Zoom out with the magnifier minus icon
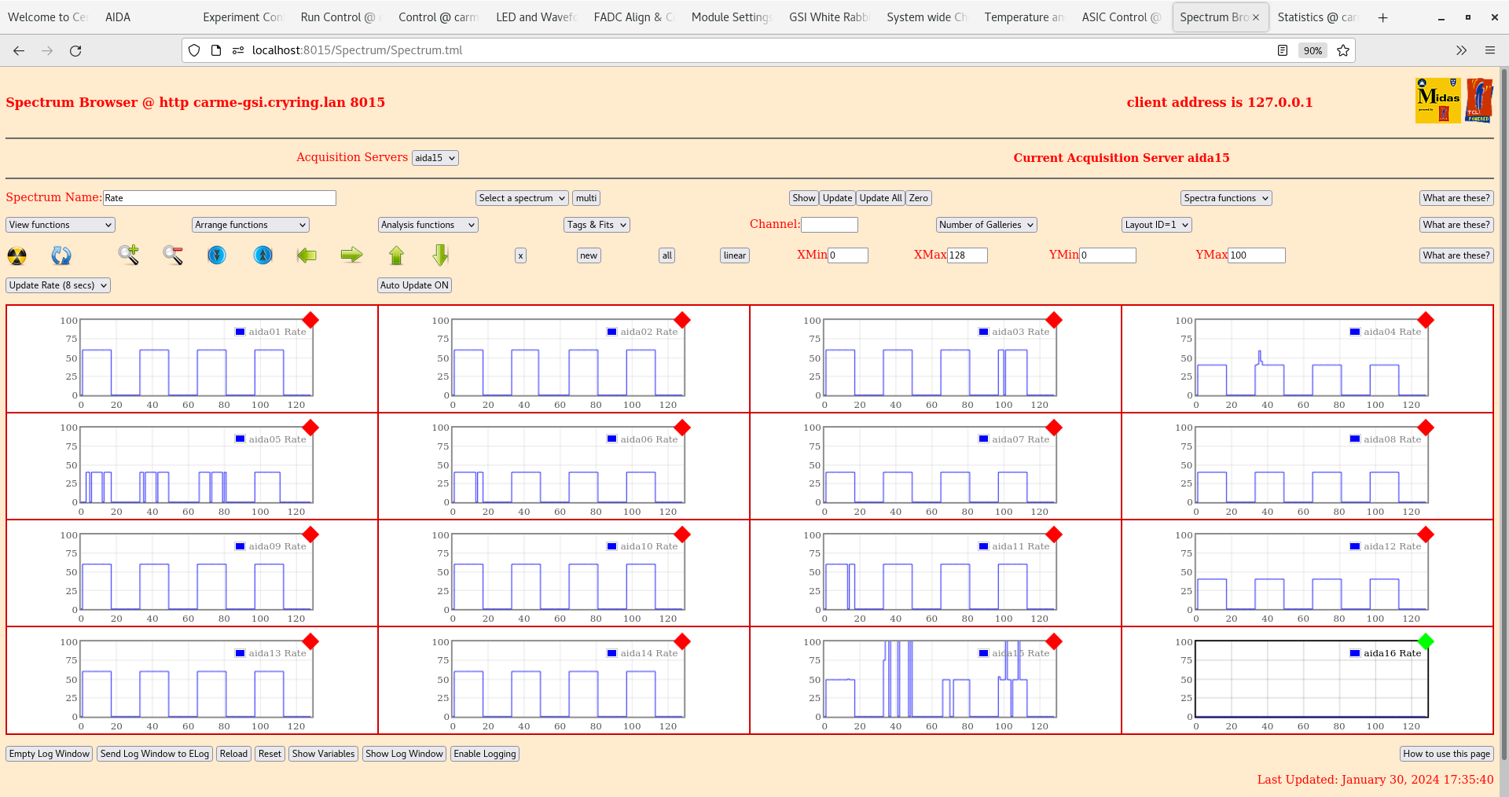Image resolution: width=1509 pixels, height=797 pixels. pos(173,255)
